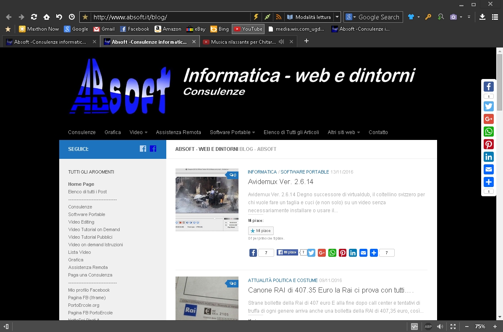Click the vertical page scrollbar thumb
Screen dimensions: 503x332
tap(500, 82)
